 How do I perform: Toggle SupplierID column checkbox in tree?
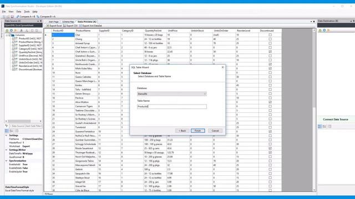point(13,45)
